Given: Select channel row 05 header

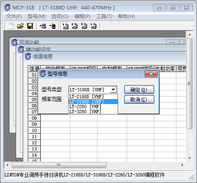Looking at the screenshot, I should tap(33, 100).
